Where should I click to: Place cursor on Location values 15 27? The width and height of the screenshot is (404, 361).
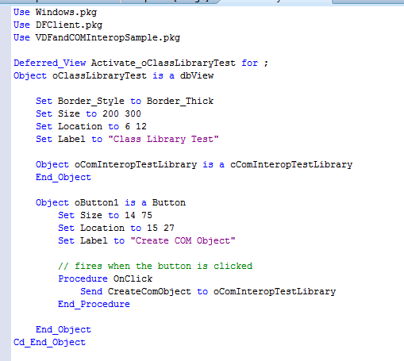coord(160,228)
